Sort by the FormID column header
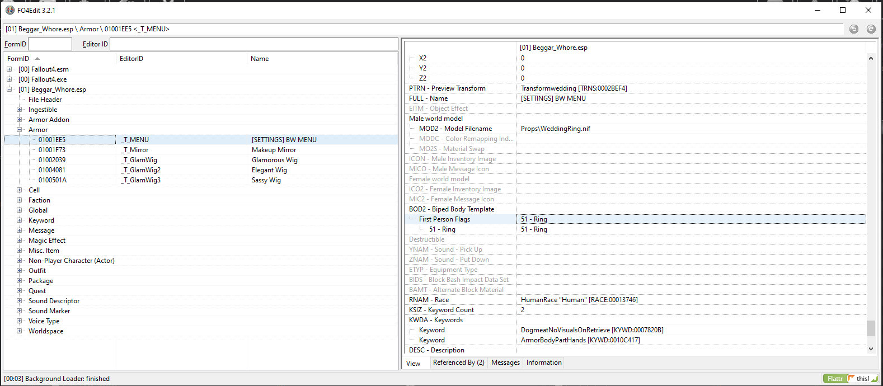Viewport: 883px width, 386px height. 60,59
